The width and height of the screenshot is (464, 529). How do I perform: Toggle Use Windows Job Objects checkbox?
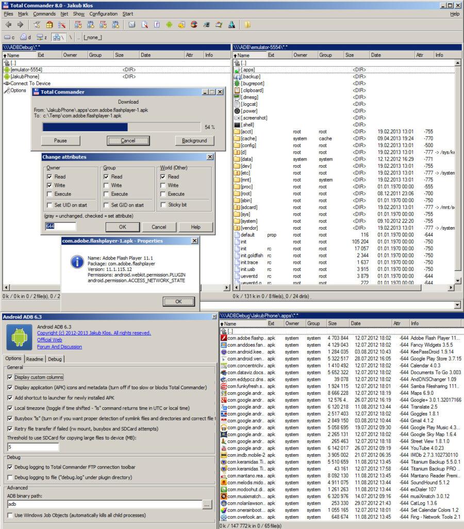tap(10, 515)
